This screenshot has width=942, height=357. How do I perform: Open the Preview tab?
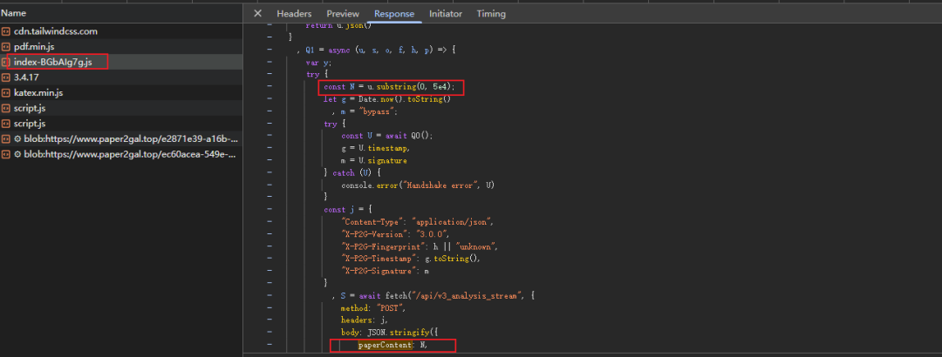tap(343, 13)
